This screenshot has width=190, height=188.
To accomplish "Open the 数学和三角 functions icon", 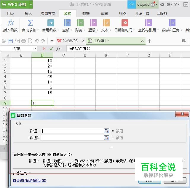I will tap(172, 23).
